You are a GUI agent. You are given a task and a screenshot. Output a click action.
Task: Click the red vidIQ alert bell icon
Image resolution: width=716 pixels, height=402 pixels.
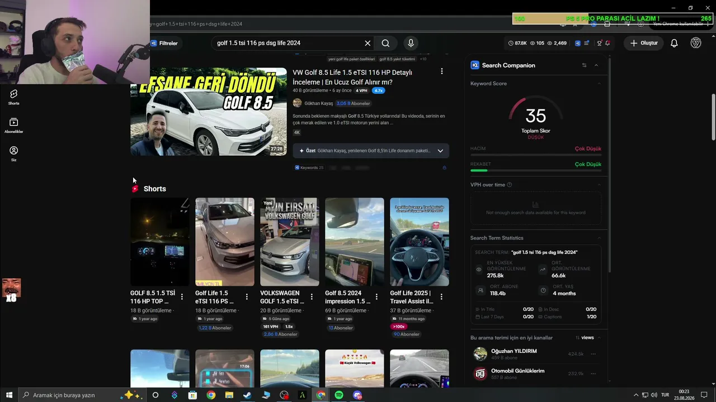[607, 43]
